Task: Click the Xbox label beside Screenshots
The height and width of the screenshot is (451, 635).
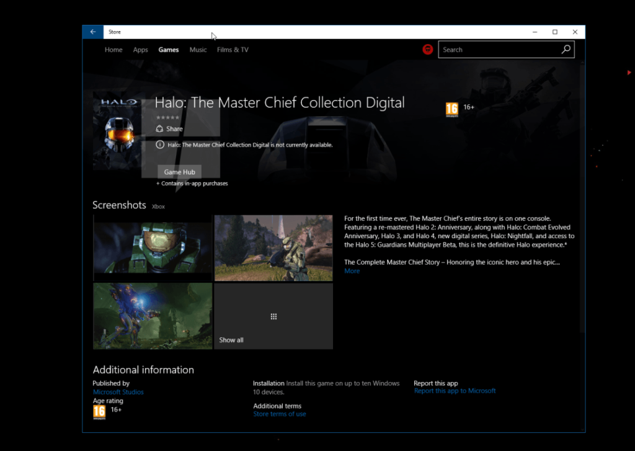Action: (x=158, y=207)
